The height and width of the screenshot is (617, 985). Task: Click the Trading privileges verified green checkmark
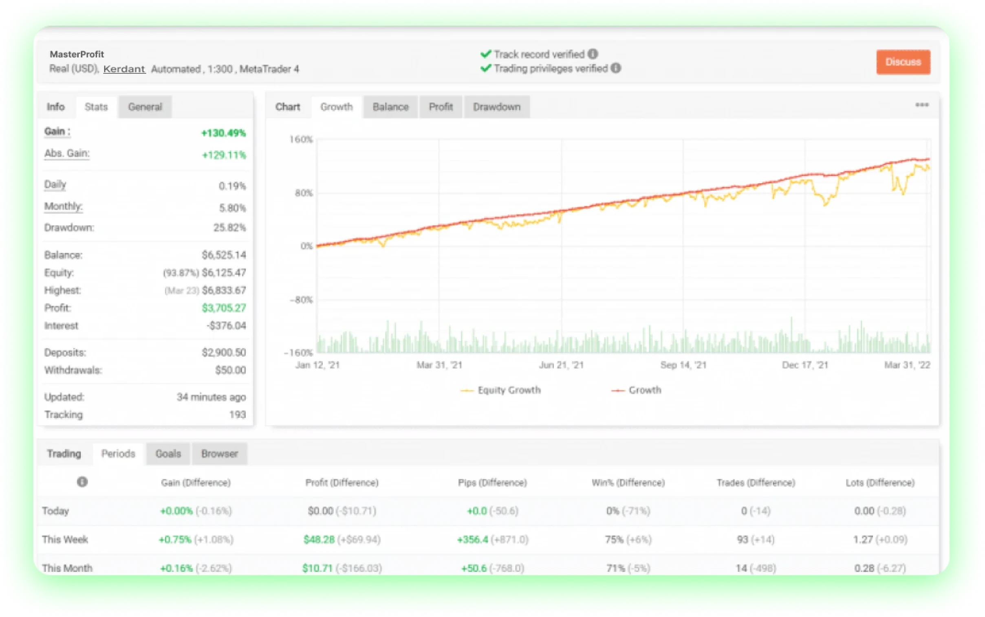point(485,68)
